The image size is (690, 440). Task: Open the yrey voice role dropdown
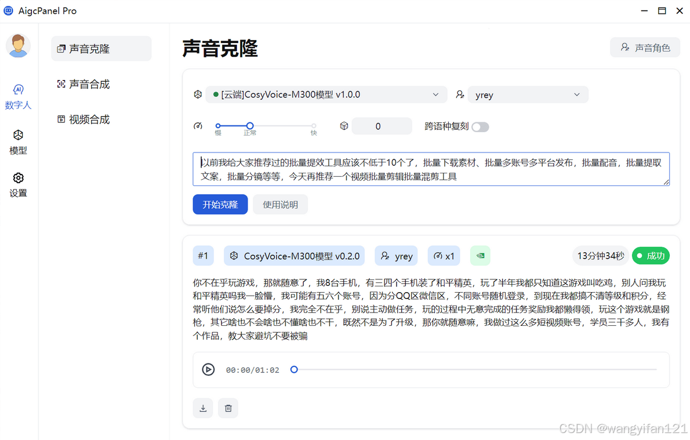point(528,94)
